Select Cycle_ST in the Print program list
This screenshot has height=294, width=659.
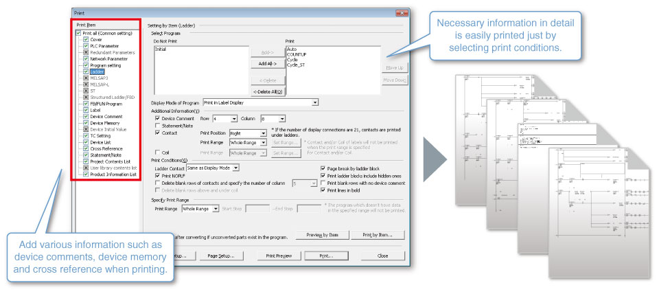pos(295,65)
